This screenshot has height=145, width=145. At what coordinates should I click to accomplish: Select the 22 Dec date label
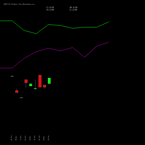(x=25, y=138)
